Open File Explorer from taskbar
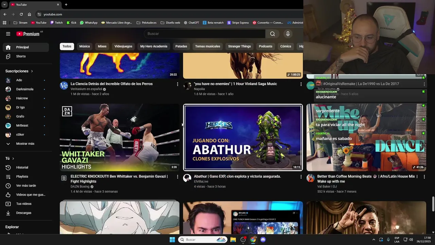The image size is (435, 245). [233, 240]
